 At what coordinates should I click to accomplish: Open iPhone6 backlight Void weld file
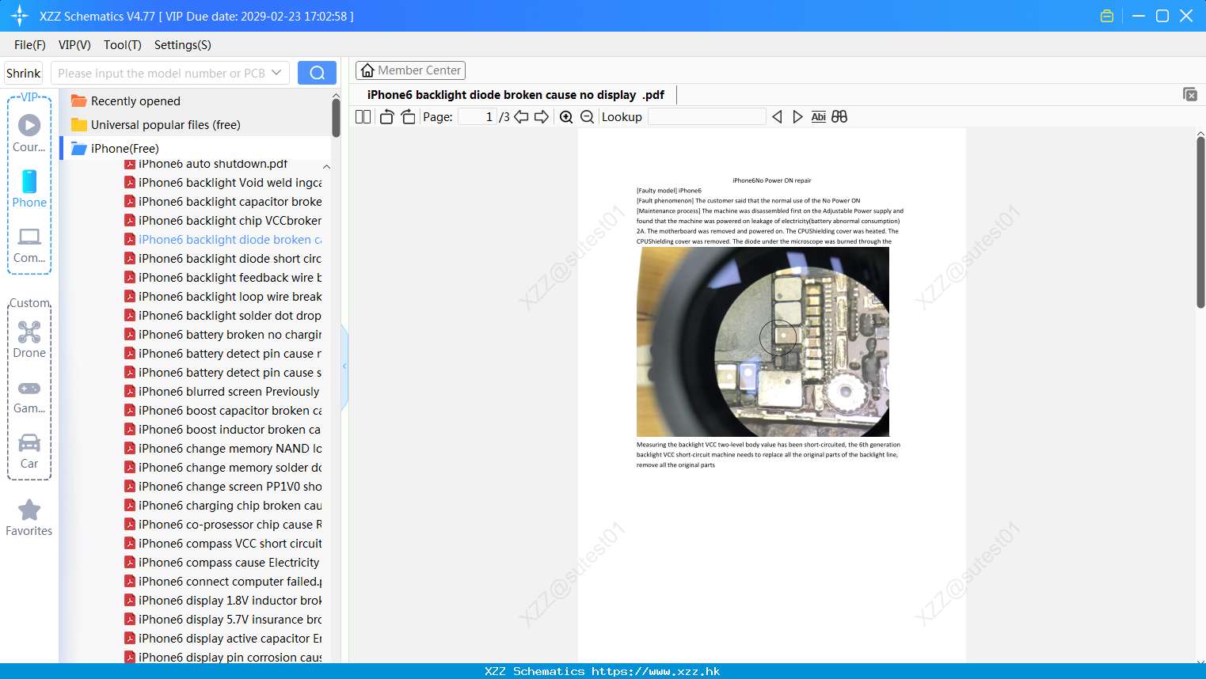223,183
